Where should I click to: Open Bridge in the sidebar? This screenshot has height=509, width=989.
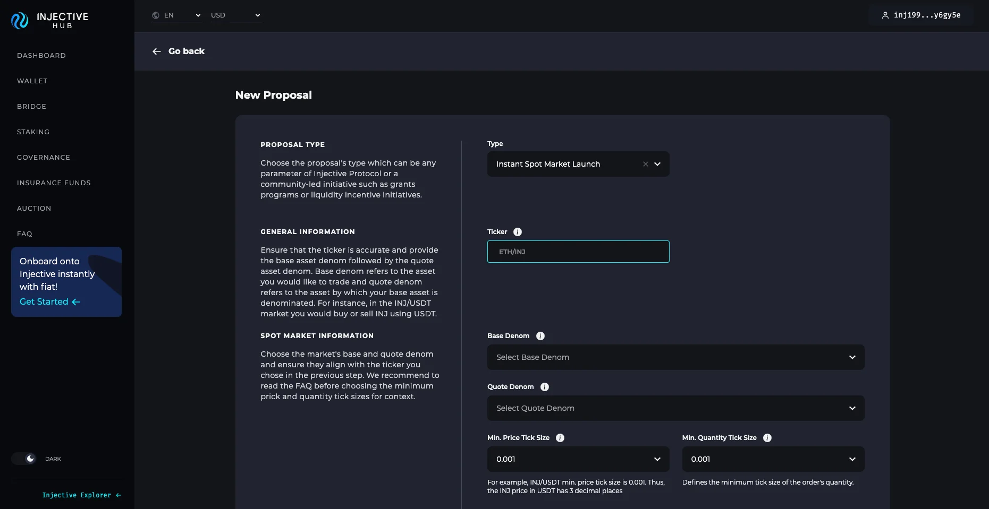(32, 107)
